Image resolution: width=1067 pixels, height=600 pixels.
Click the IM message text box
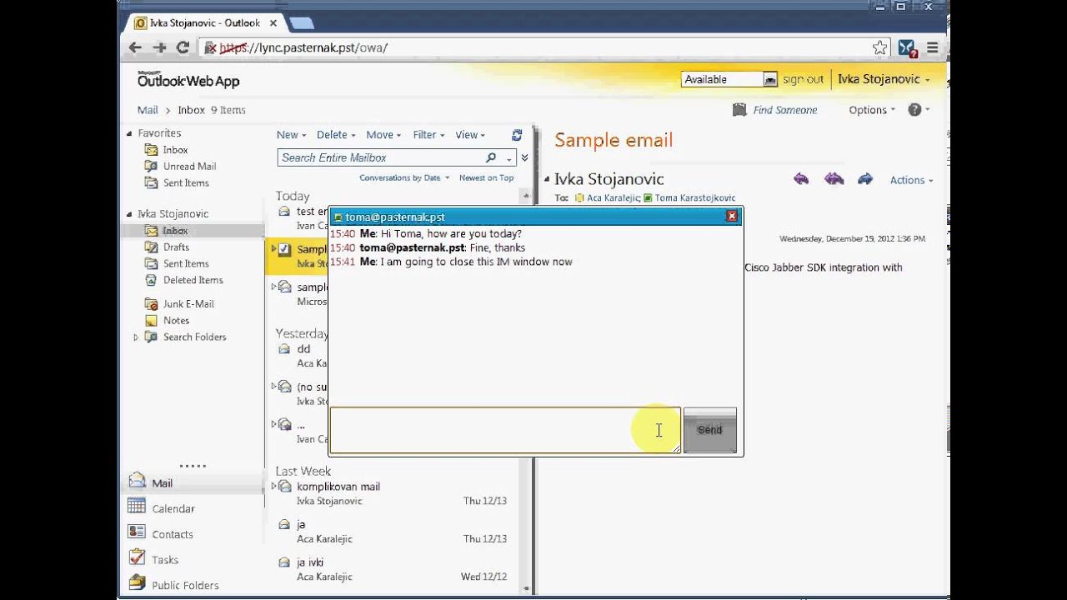pos(505,430)
